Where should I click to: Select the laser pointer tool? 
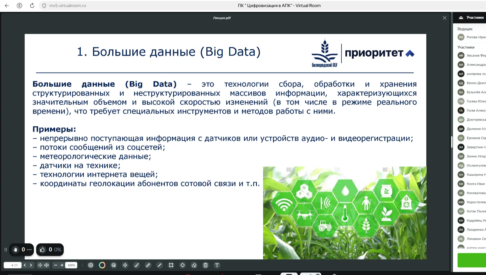[114, 265]
